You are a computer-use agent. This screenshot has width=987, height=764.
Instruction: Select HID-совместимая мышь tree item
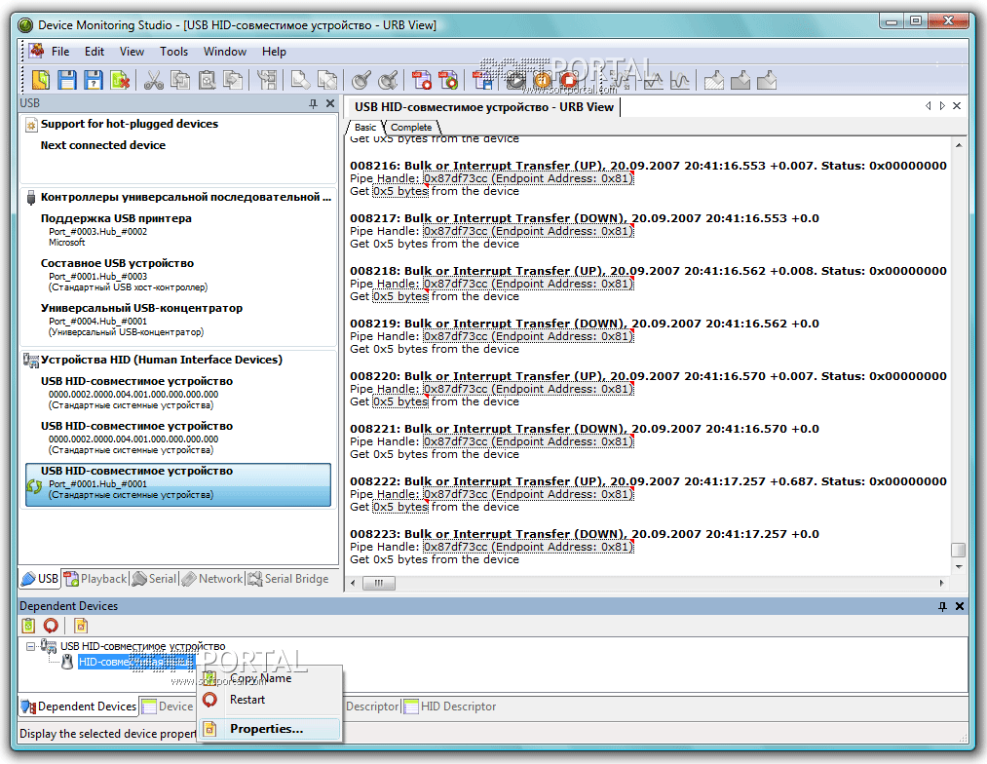136,662
